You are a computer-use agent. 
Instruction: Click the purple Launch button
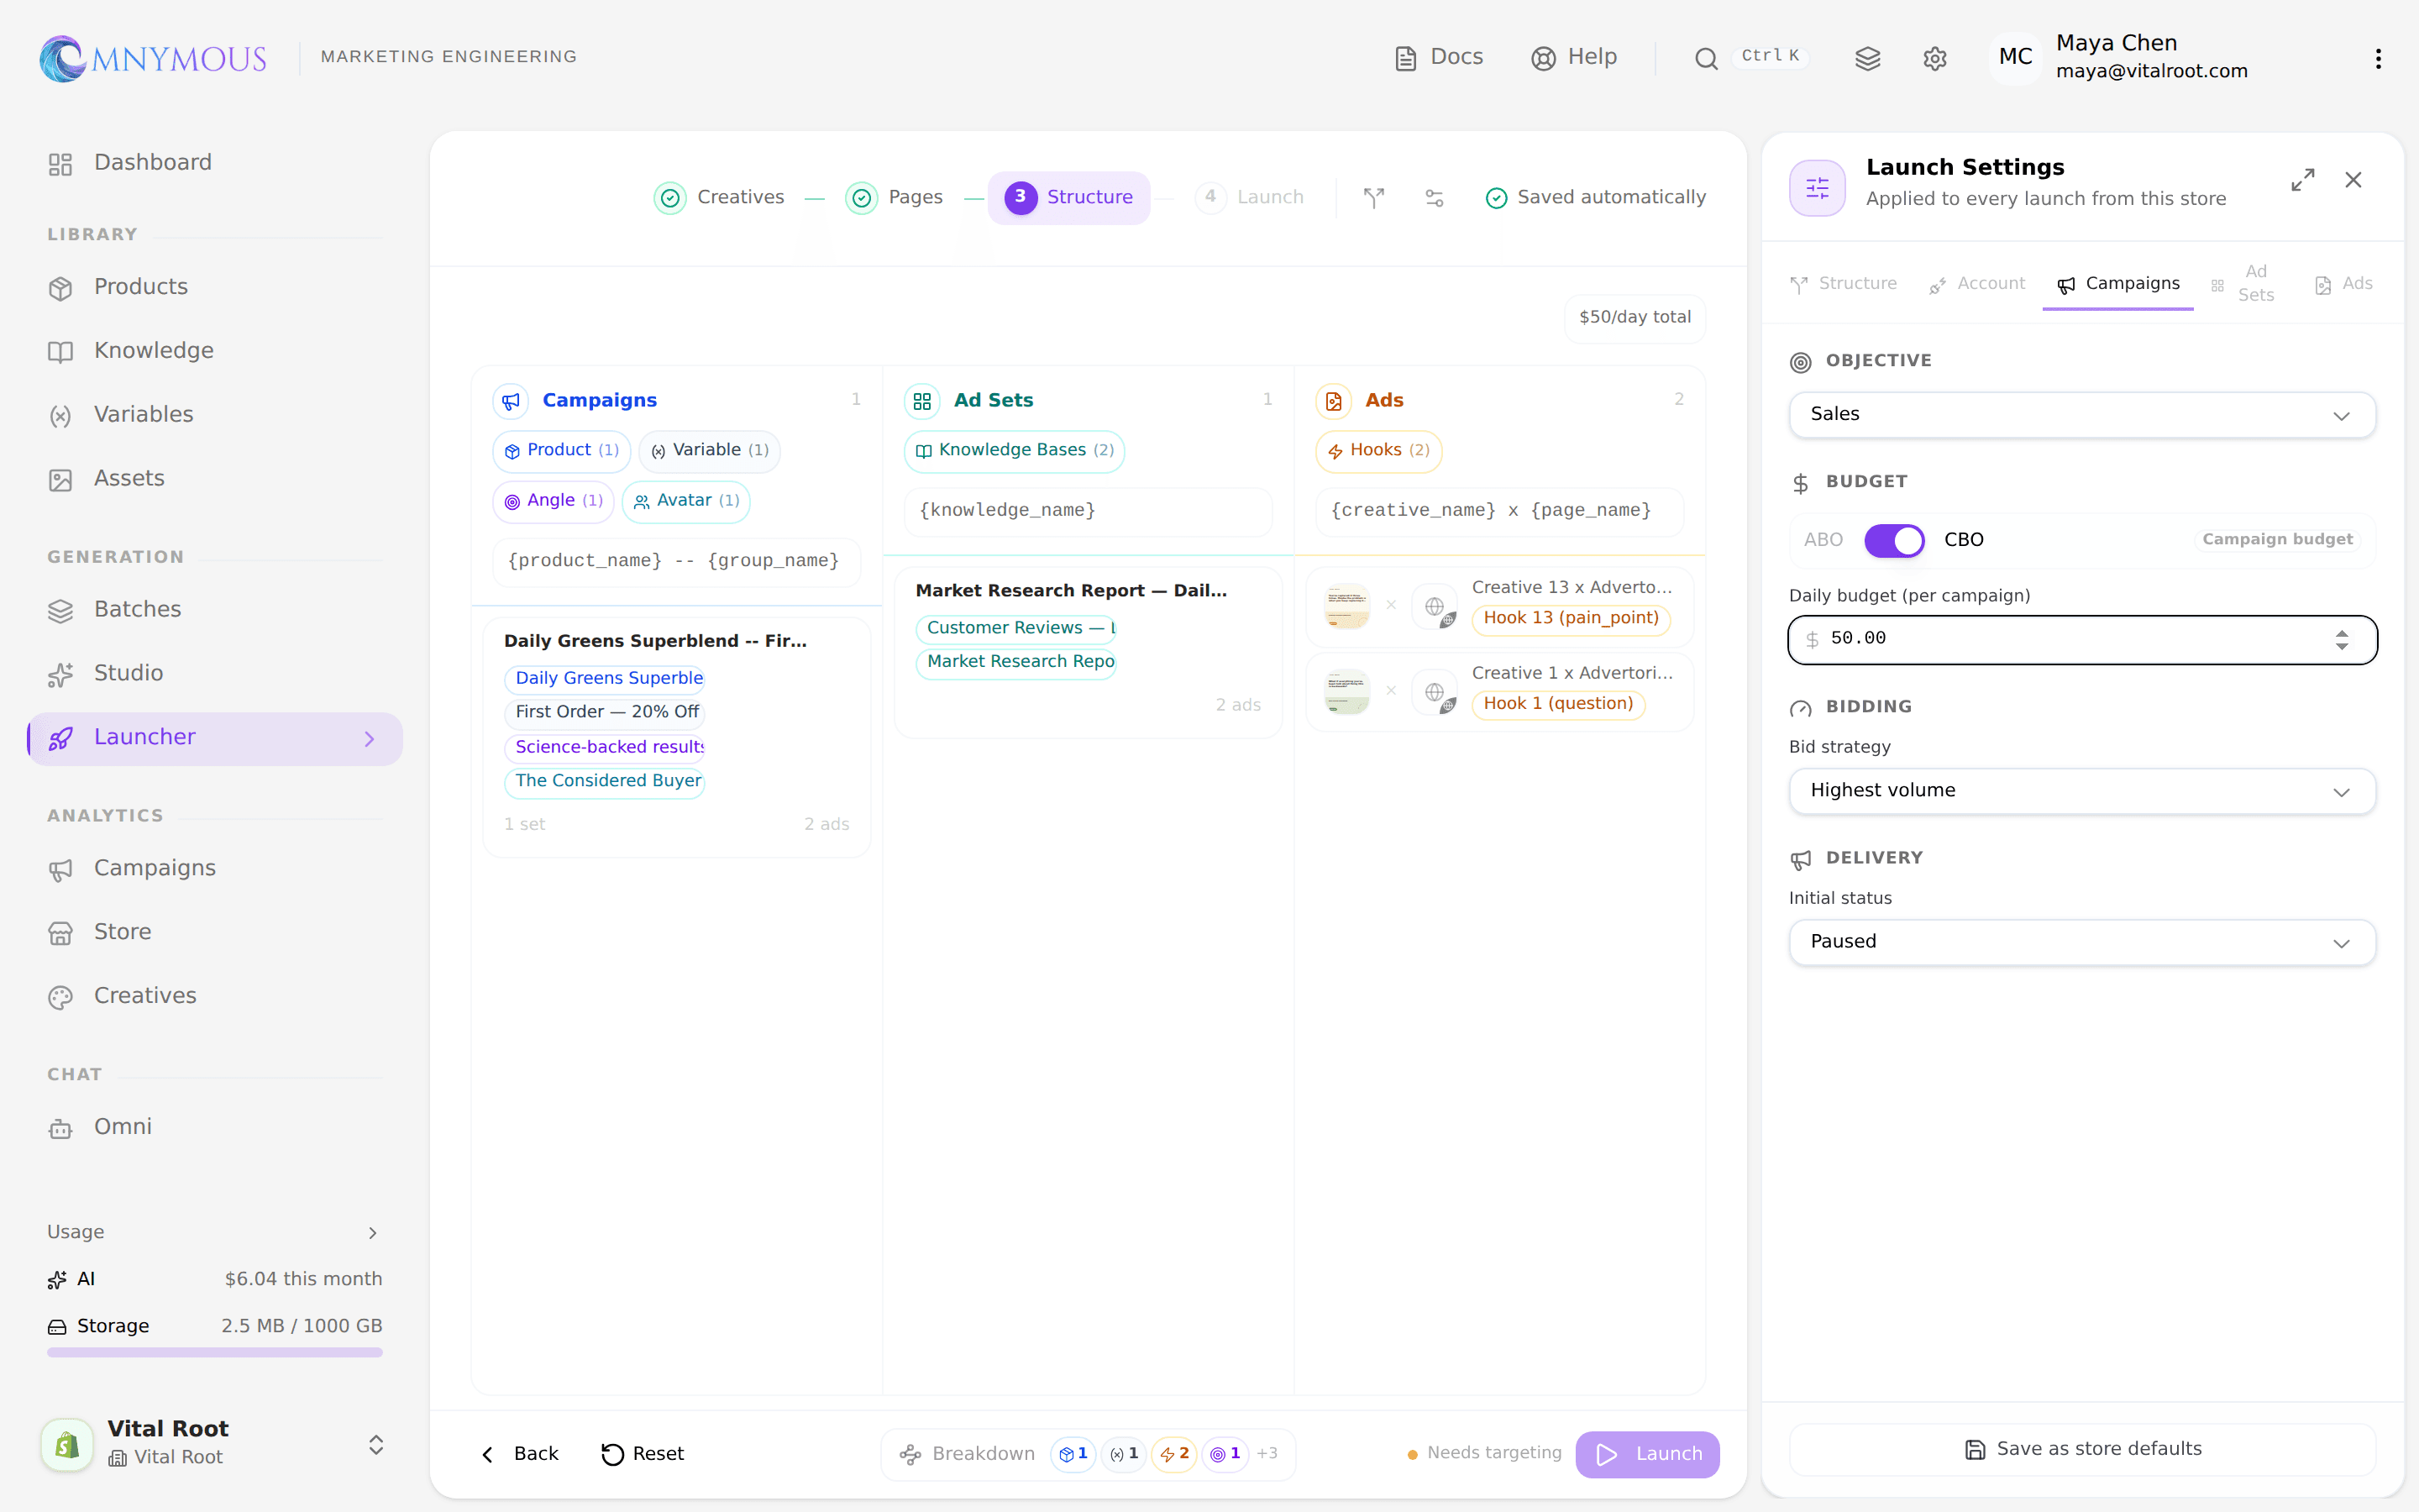[x=1647, y=1455]
